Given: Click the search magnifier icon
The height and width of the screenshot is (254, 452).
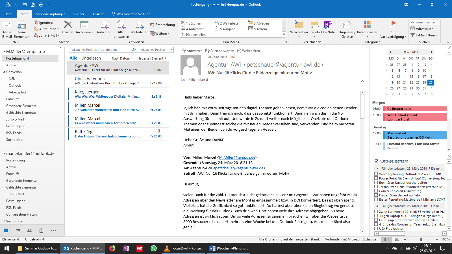Looking at the screenshot, I should click(x=134, y=50).
